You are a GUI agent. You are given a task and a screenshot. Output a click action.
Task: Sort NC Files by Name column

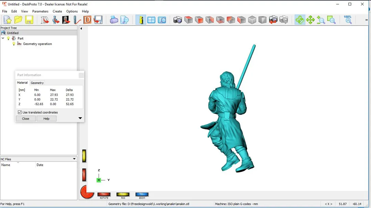click(18, 165)
